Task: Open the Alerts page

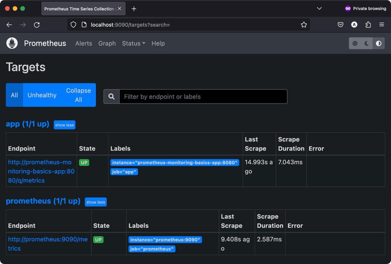Action: point(84,44)
